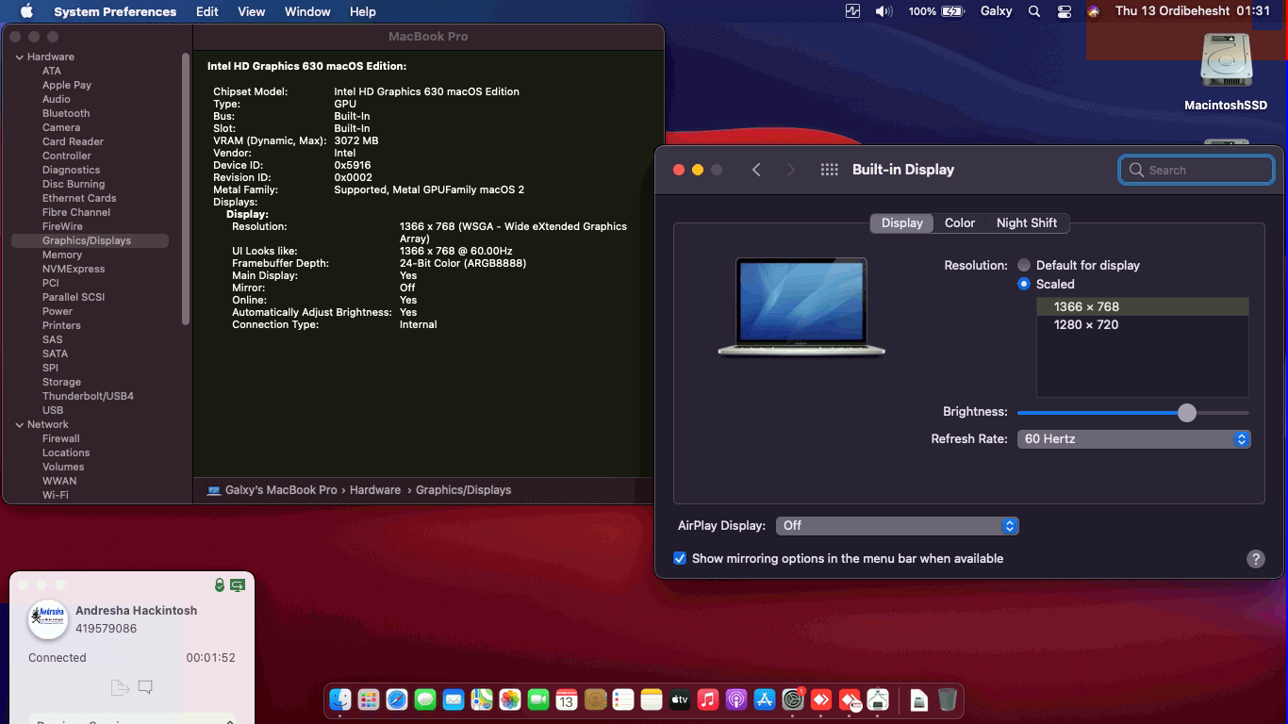Viewport: 1288px width, 724px height.
Task: Open AnyDesk chat bubble icon
Action: [x=145, y=687]
